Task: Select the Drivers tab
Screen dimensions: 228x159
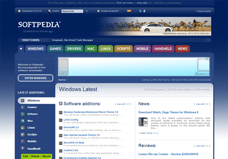Action: coord(74,49)
